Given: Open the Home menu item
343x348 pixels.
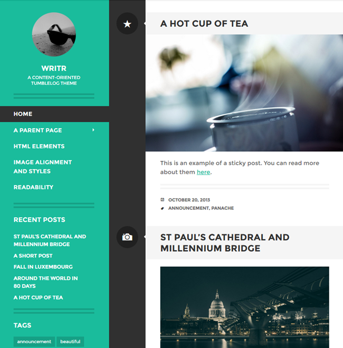Looking at the screenshot, I should pos(23,114).
